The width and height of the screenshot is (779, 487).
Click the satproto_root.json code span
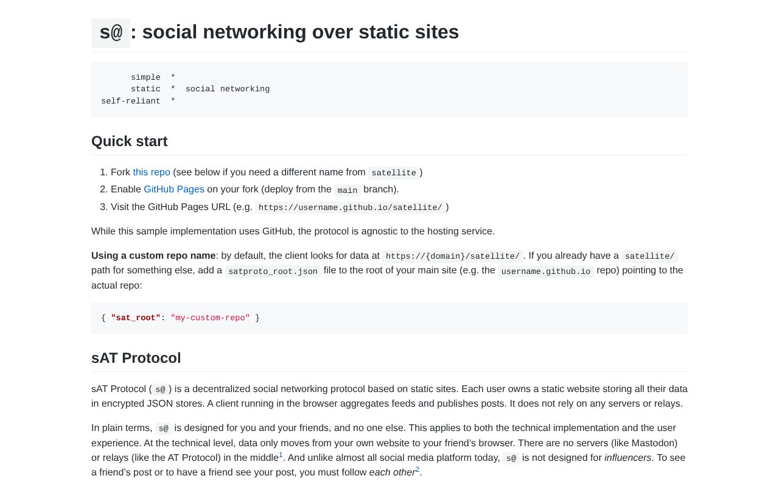[x=273, y=272]
